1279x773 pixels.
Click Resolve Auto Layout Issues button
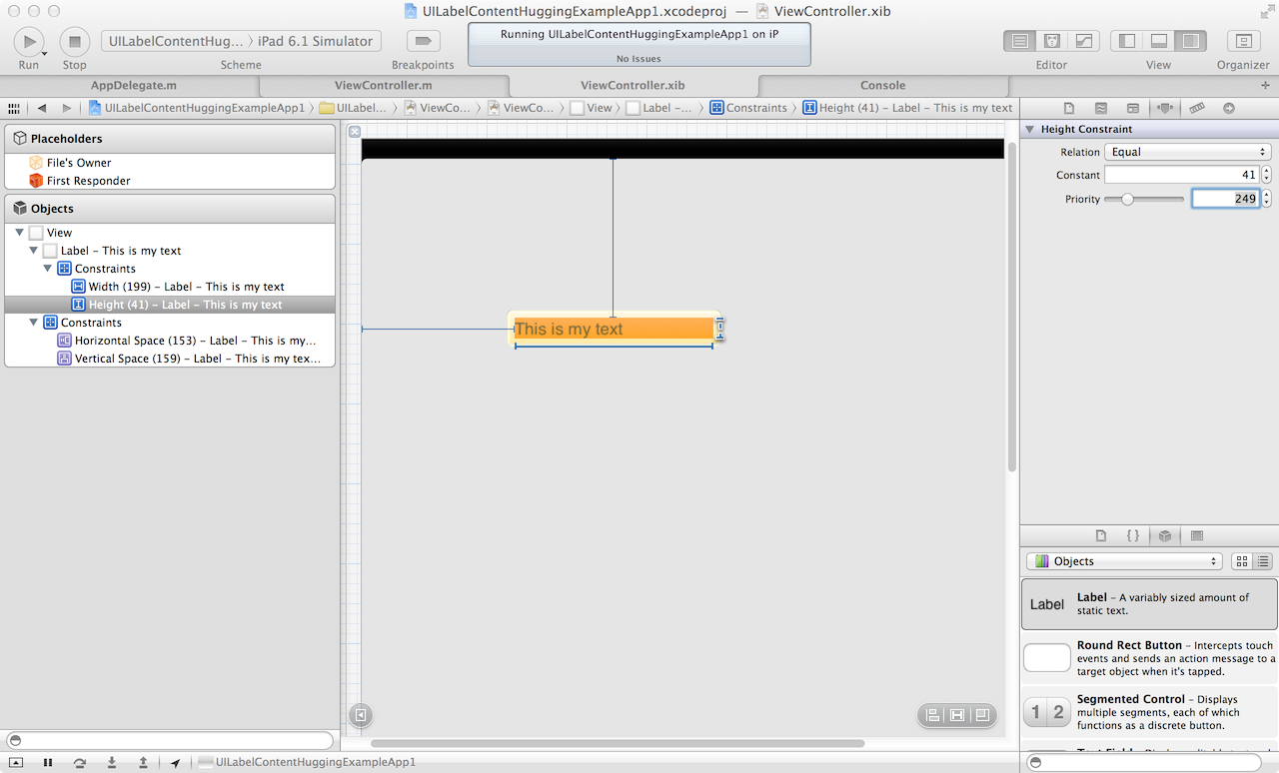tap(982, 715)
